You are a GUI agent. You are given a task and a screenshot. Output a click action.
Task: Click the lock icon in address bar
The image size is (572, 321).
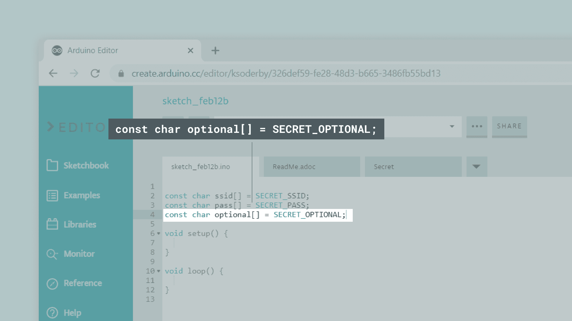[121, 74]
